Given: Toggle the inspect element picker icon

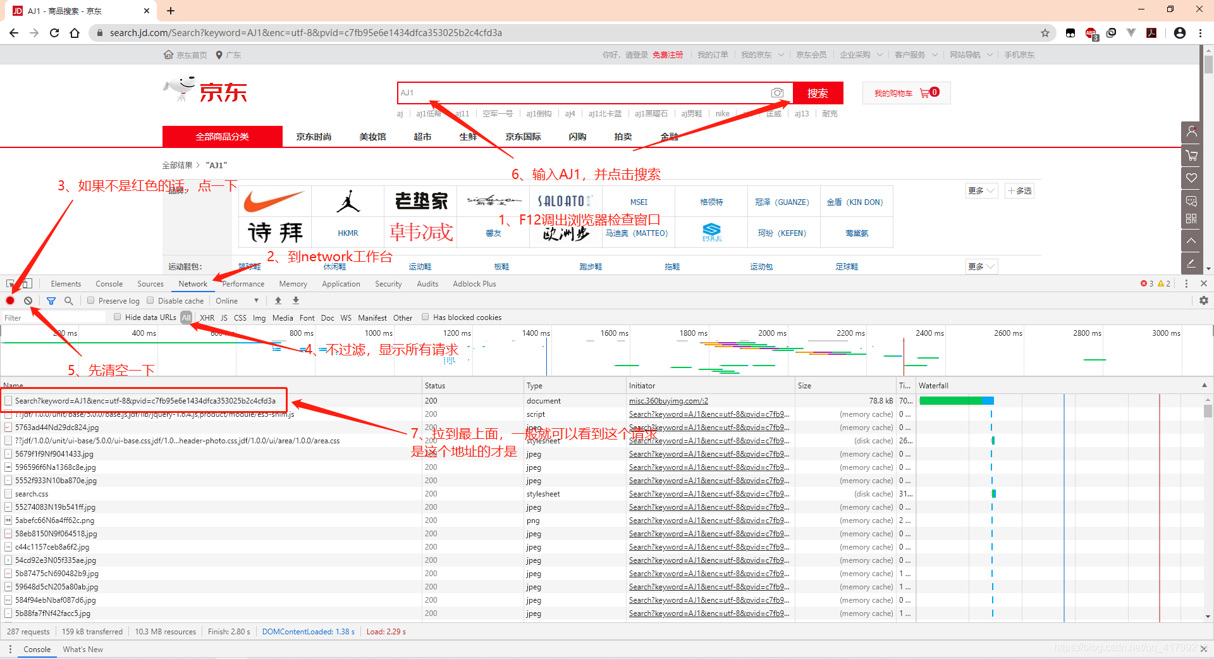Looking at the screenshot, I should (x=10, y=284).
